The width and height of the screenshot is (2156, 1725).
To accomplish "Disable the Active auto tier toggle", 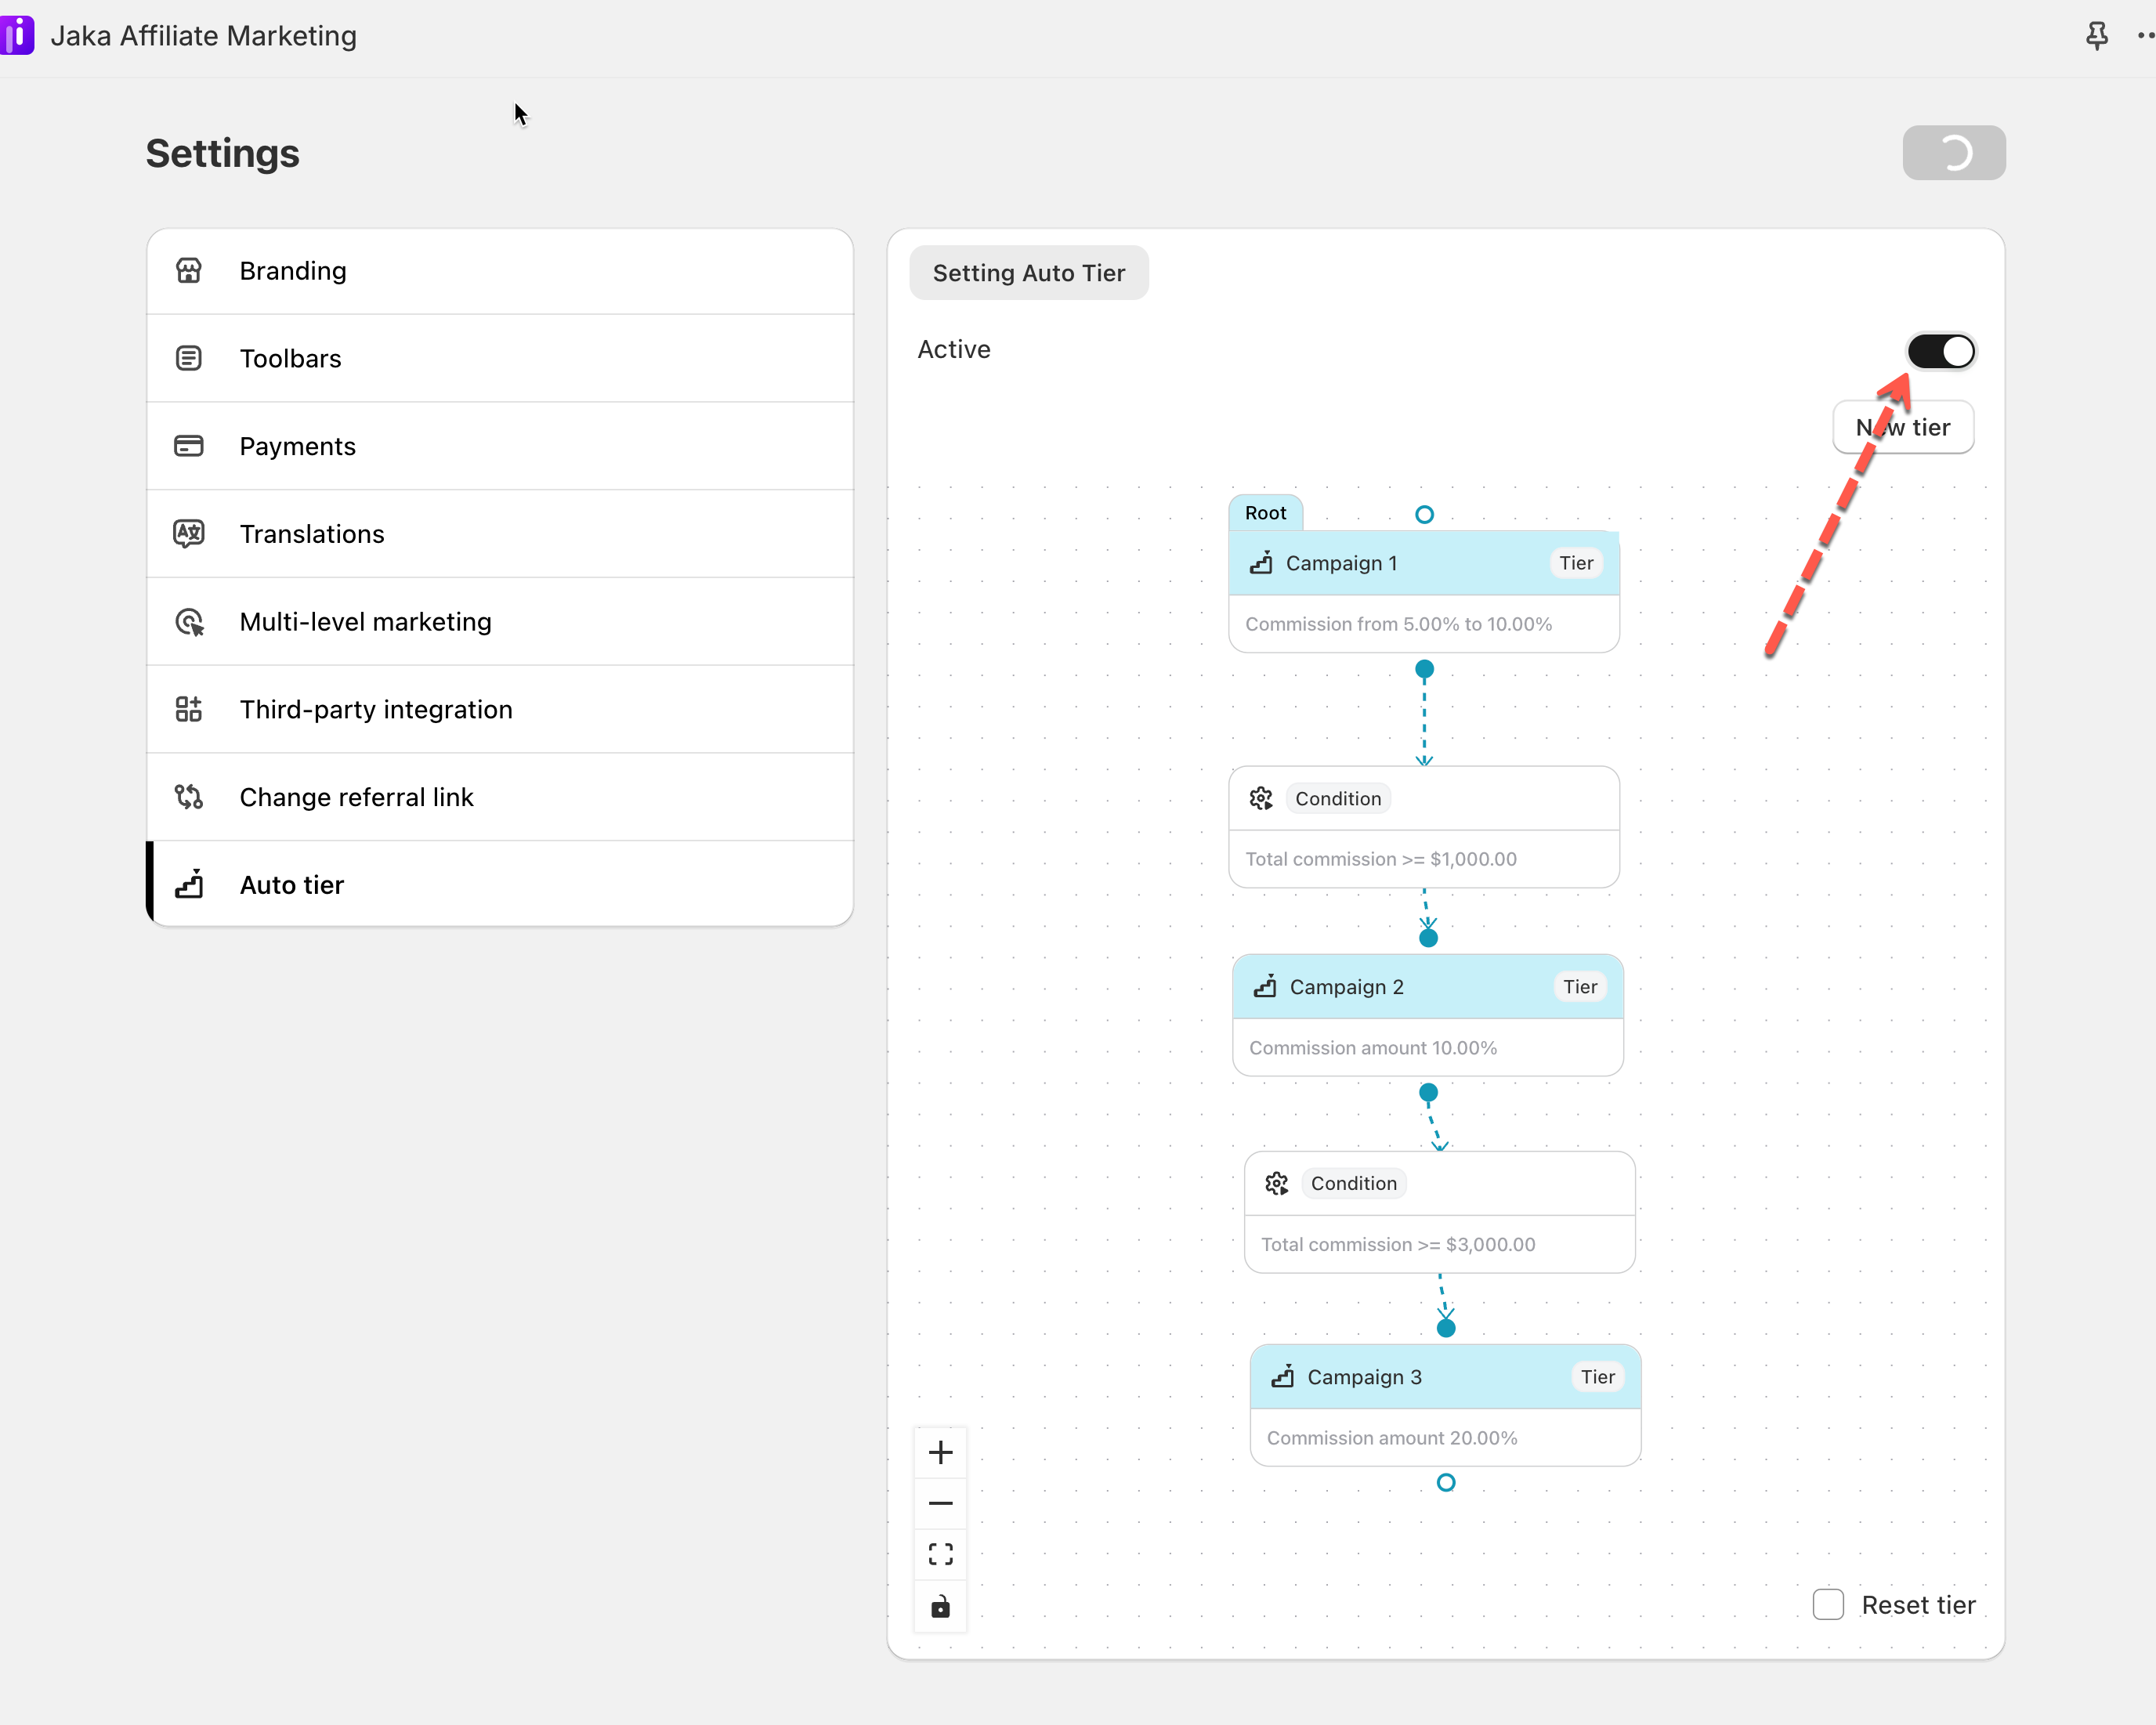I will [x=1940, y=351].
